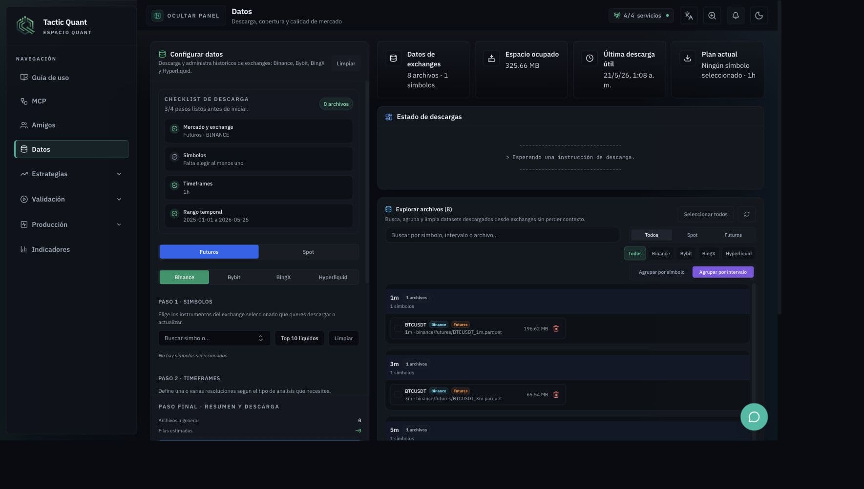Filter explorer files by BingX
Image resolution: width=864 pixels, height=489 pixels.
[x=709, y=253]
